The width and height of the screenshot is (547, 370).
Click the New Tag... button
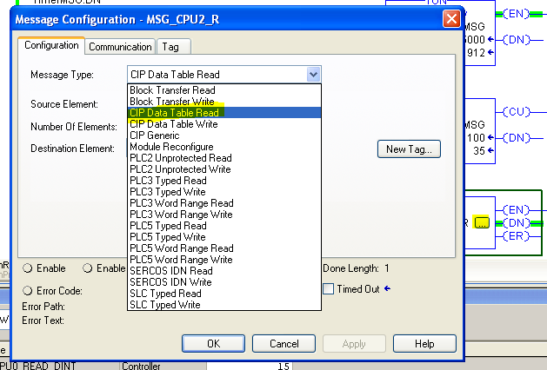click(x=409, y=149)
